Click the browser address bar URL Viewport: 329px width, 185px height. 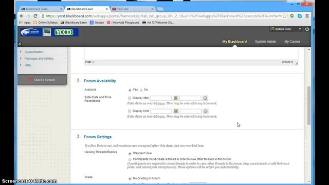click(x=163, y=16)
